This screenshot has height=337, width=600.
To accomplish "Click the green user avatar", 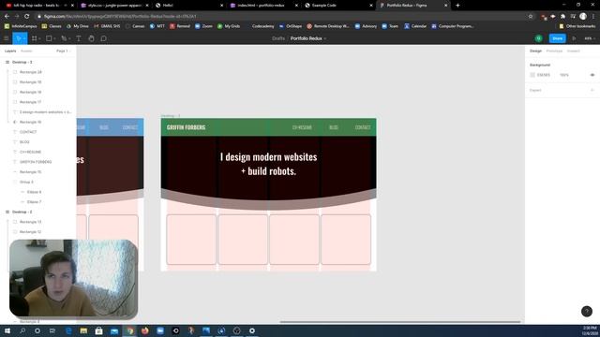I will pyautogui.click(x=539, y=38).
